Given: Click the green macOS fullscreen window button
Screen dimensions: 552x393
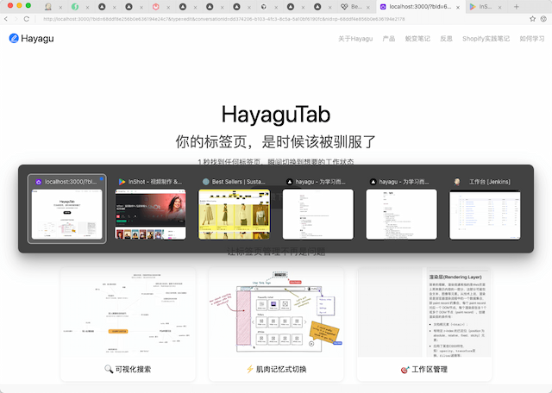Looking at the screenshot, I should pos(28,6).
